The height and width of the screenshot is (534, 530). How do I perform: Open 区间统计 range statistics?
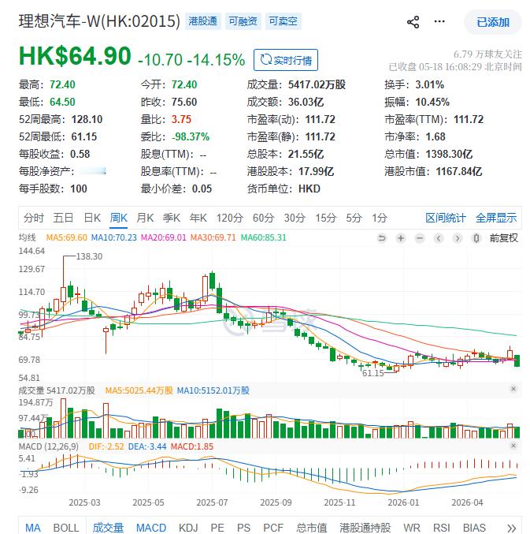point(446,218)
